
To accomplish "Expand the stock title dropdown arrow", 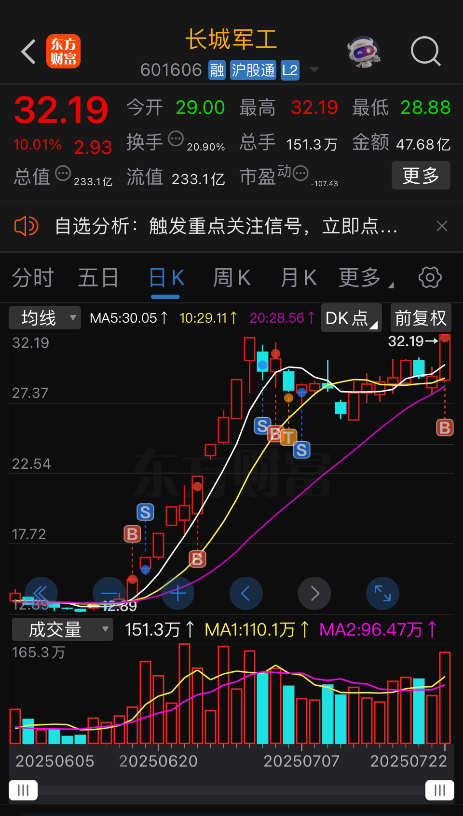I will tap(314, 70).
